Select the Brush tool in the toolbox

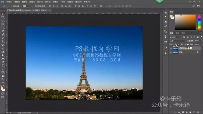click(2, 38)
